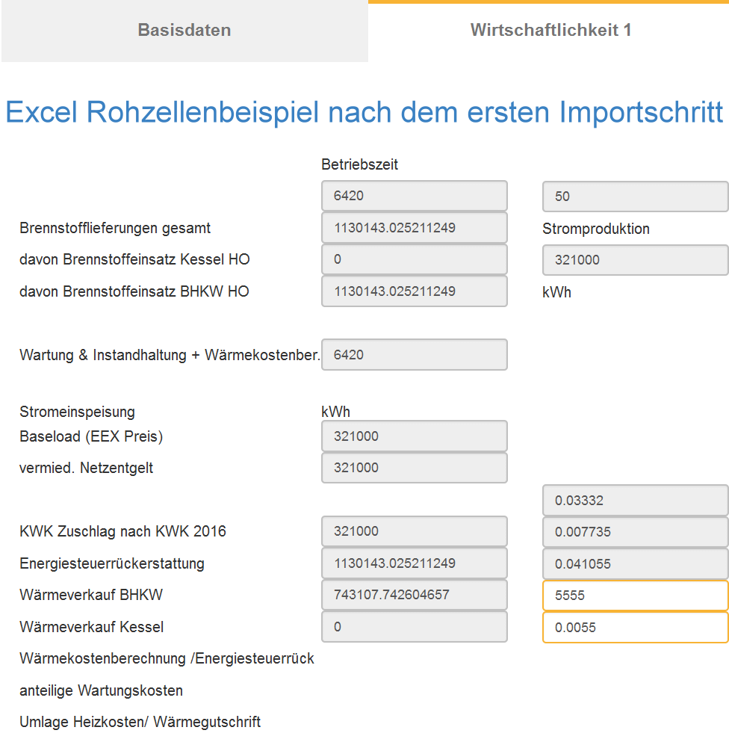The image size is (729, 742).
Task: Edit the highlighted field containing 0.0055
Action: click(x=635, y=628)
